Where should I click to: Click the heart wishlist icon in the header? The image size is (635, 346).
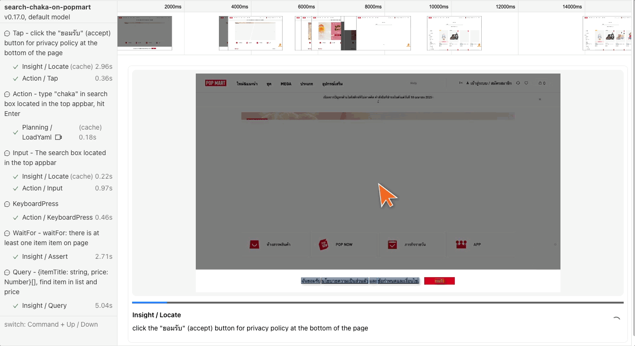coord(526,83)
